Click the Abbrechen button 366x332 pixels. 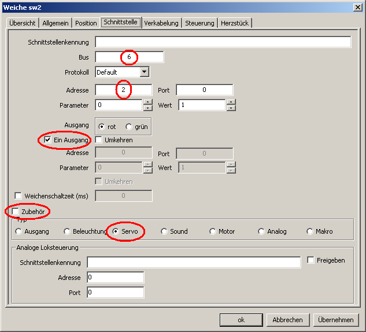287,320
